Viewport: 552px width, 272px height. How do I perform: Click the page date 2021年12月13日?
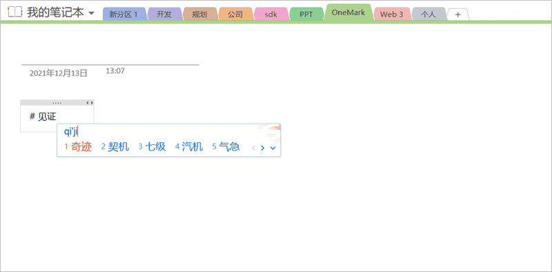point(59,73)
